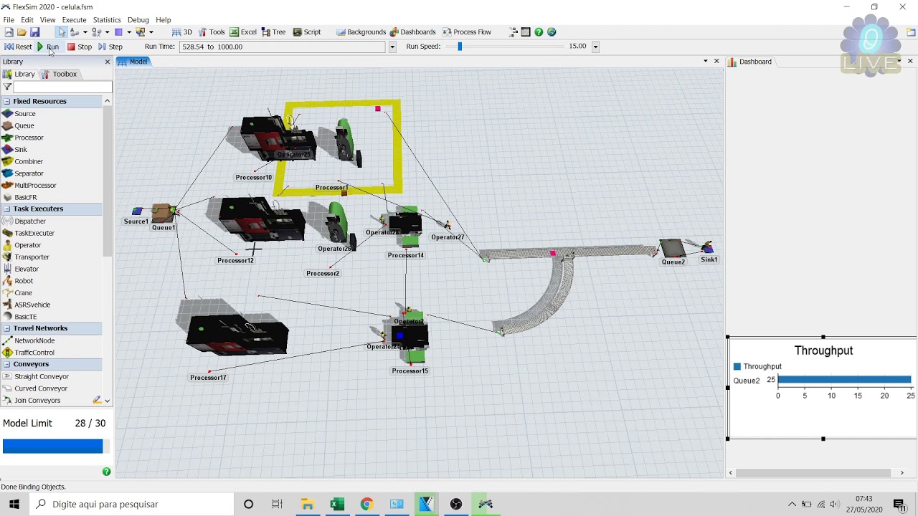Open the Script console
Image resolution: width=918 pixels, height=516 pixels.
click(306, 32)
